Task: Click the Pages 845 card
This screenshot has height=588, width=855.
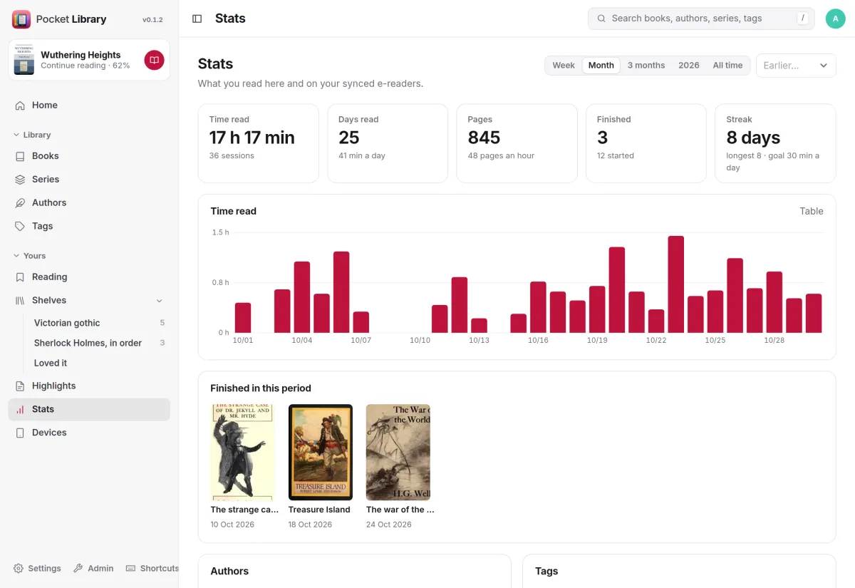Action: [517, 143]
